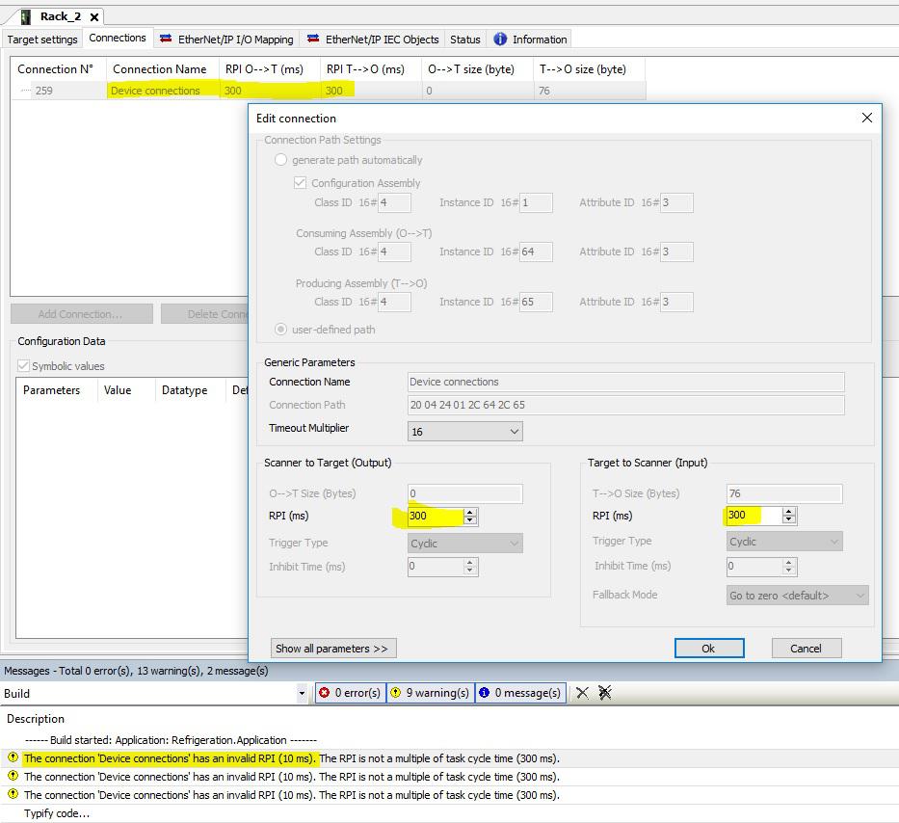
Task: Close the Rack_2 editor tab
Action: click(x=94, y=17)
